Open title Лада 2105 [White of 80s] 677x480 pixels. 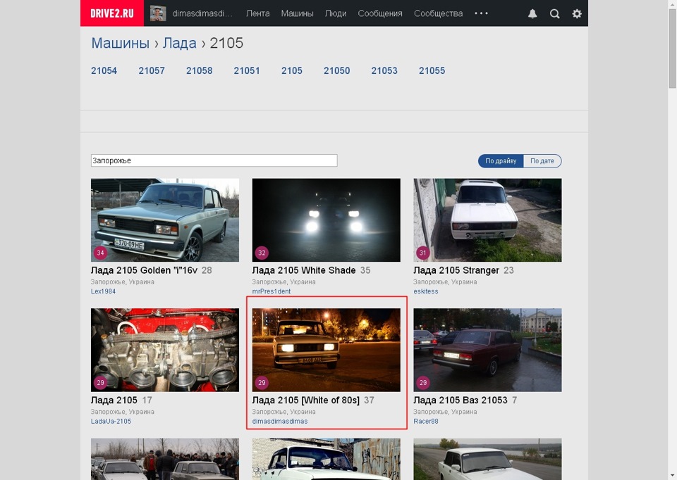click(305, 400)
